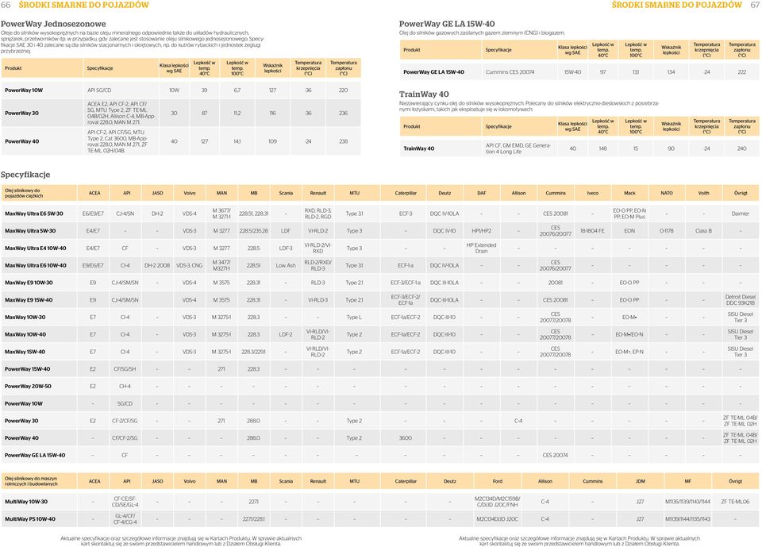Click the 'Detroit Diesel DDC 93K218' cell
762x547 pixels.
click(x=740, y=300)
